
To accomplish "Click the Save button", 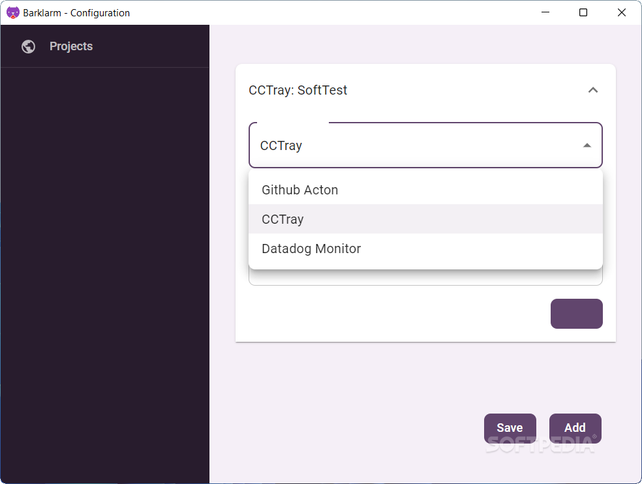I will pos(510,428).
